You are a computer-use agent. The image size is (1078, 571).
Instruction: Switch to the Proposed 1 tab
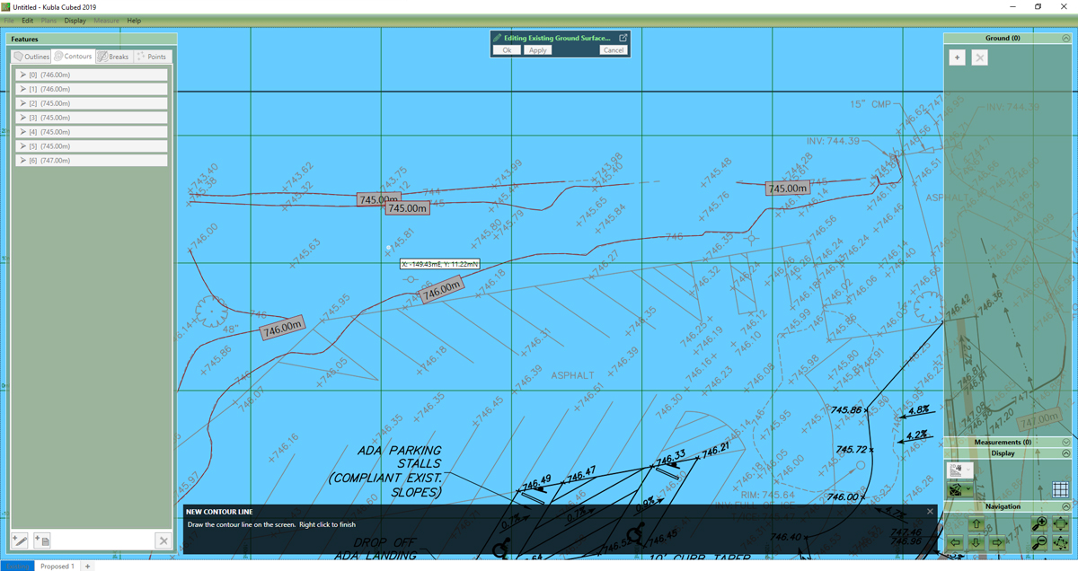57,567
